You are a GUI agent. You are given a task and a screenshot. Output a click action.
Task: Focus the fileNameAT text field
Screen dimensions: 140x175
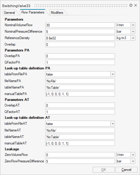pyautogui.click(x=80, y=130)
